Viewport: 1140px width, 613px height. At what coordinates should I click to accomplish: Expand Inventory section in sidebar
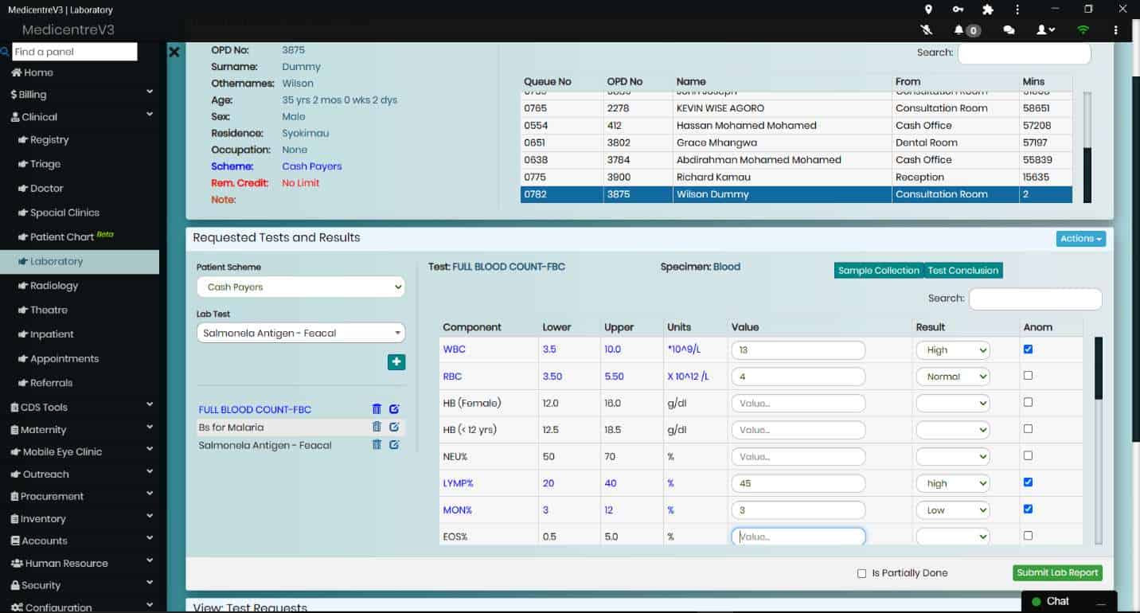80,518
